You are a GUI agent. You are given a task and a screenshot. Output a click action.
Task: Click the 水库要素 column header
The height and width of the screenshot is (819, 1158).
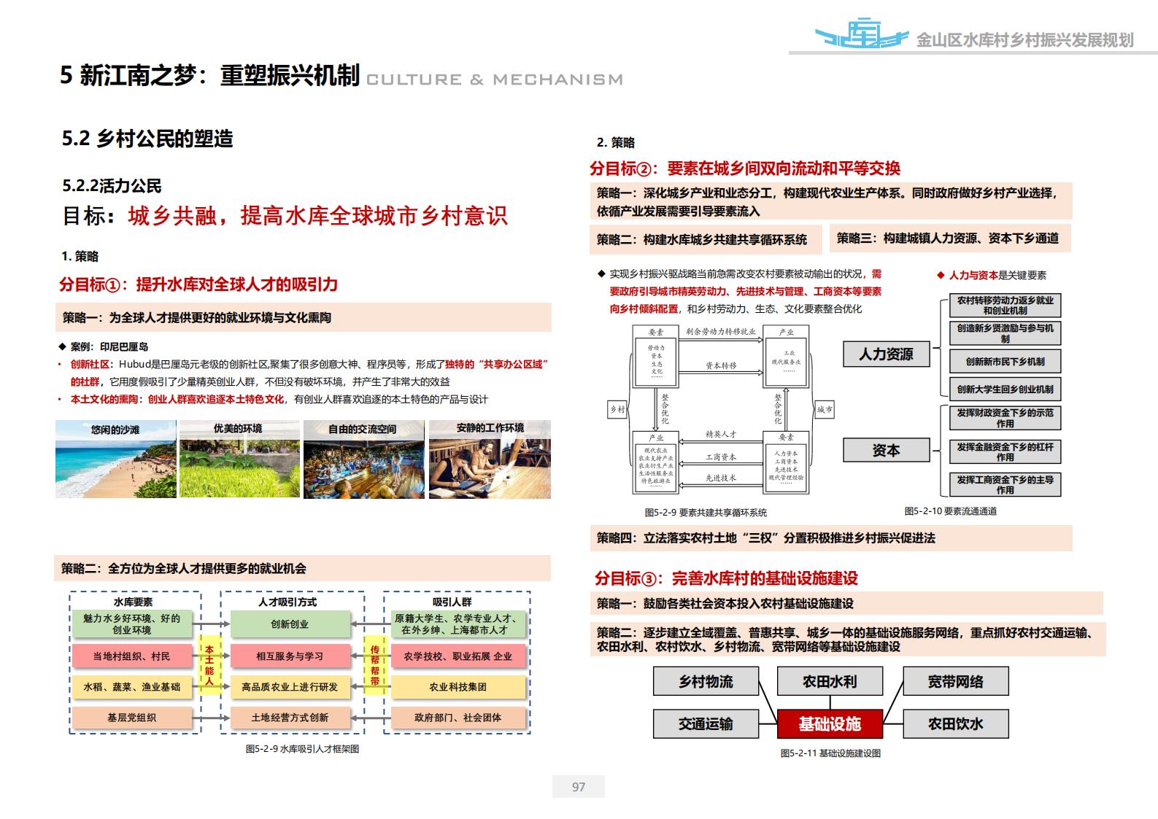coord(133,602)
